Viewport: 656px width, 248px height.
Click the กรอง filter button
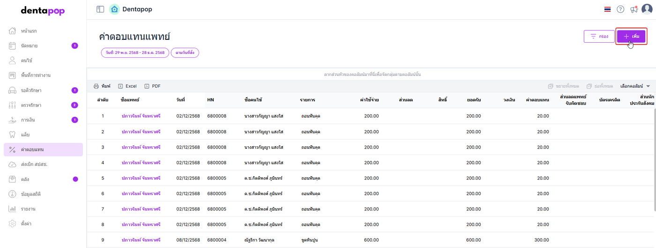(599, 36)
